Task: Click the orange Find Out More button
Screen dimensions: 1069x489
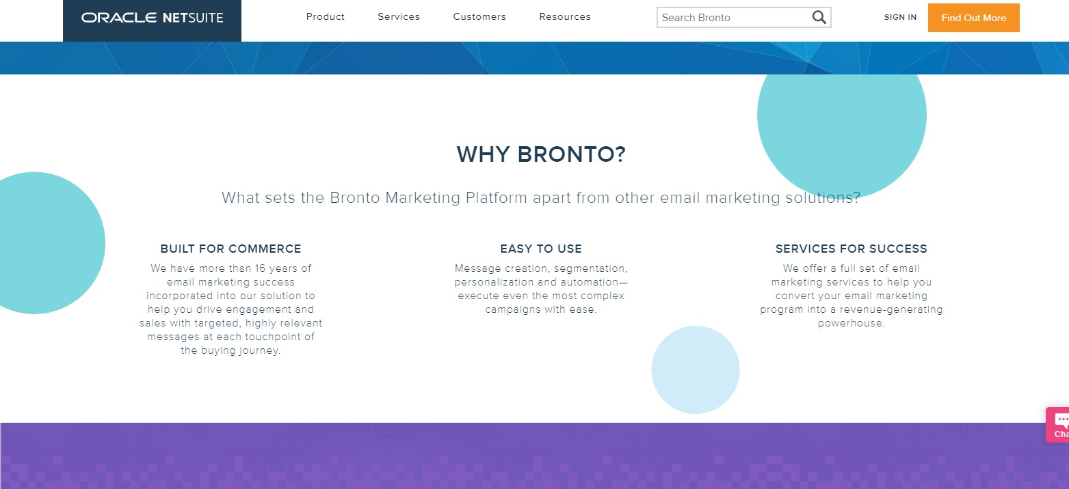Action: coord(973,18)
